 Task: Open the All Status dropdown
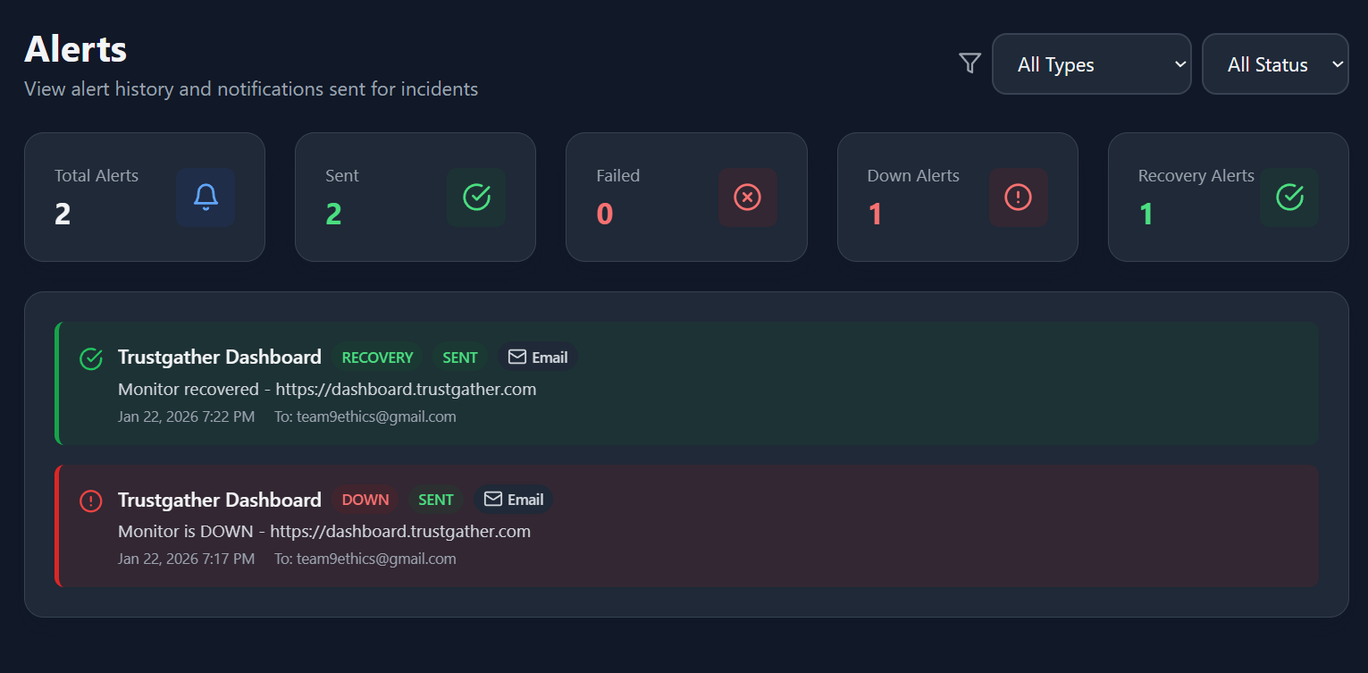pos(1275,63)
